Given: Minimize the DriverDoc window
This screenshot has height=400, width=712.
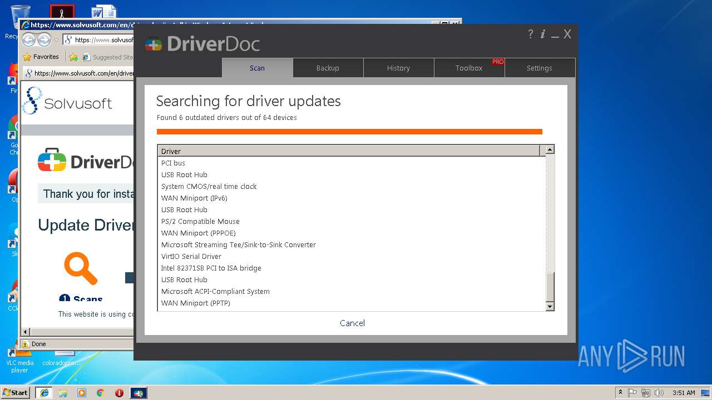Looking at the screenshot, I should 555,36.
